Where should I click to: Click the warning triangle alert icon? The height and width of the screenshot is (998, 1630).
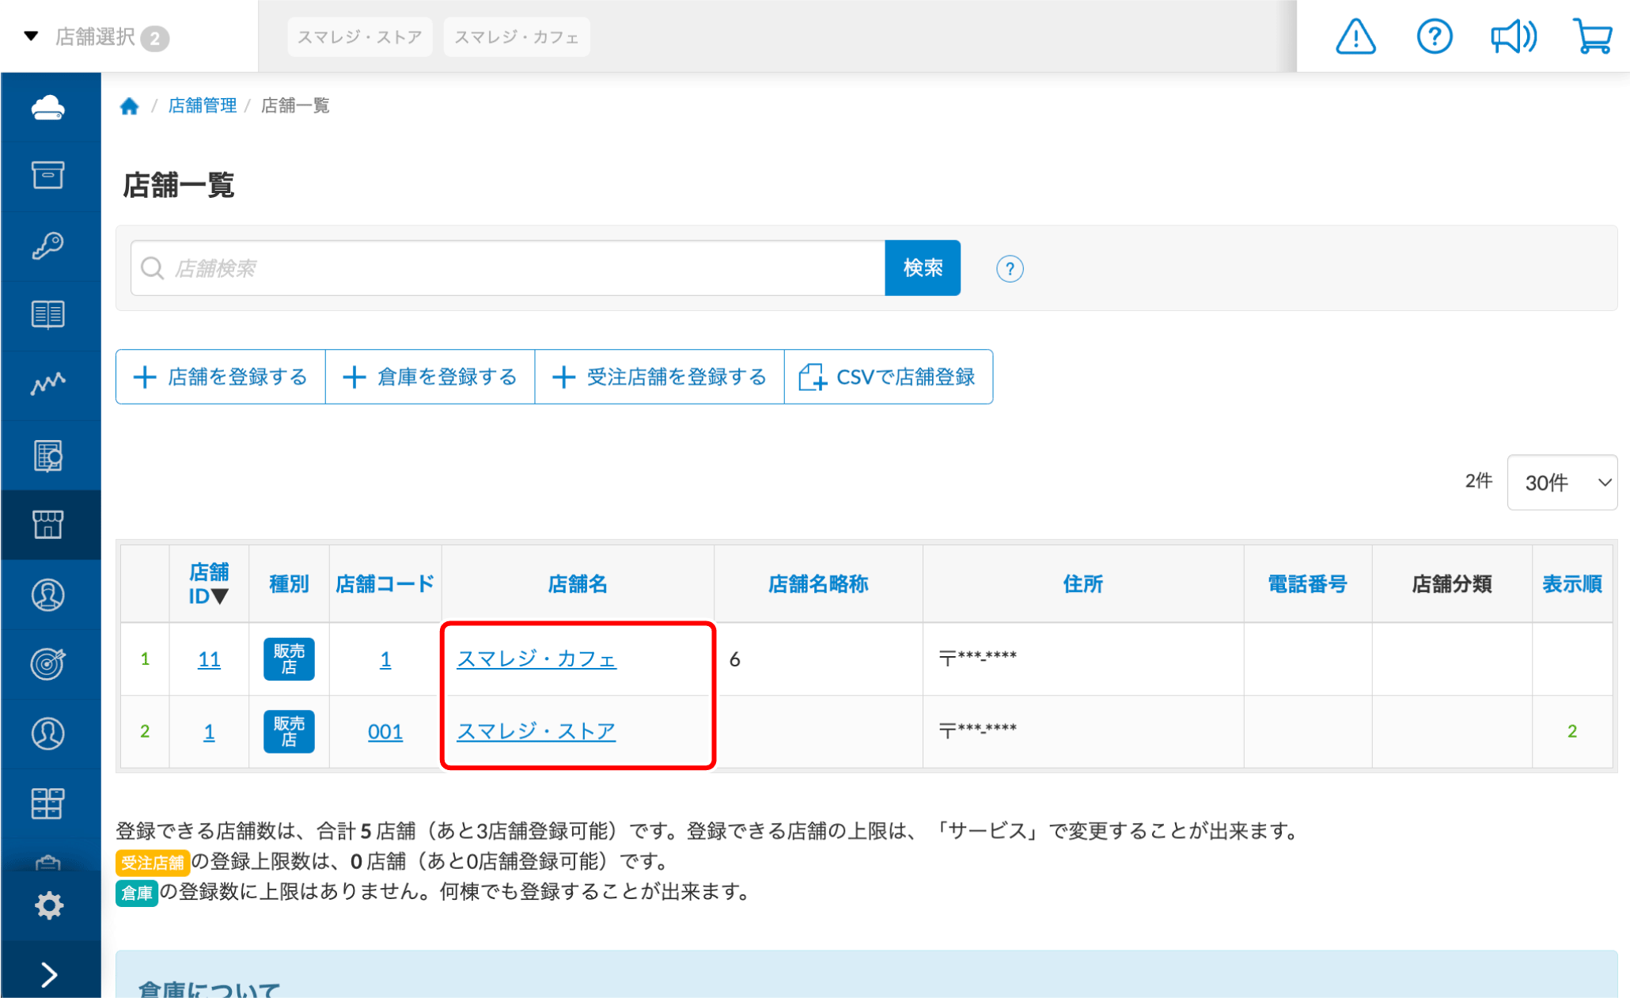pos(1355,36)
